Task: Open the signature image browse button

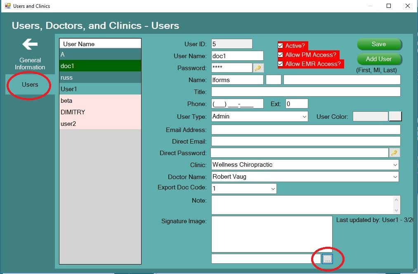Action: point(327,259)
